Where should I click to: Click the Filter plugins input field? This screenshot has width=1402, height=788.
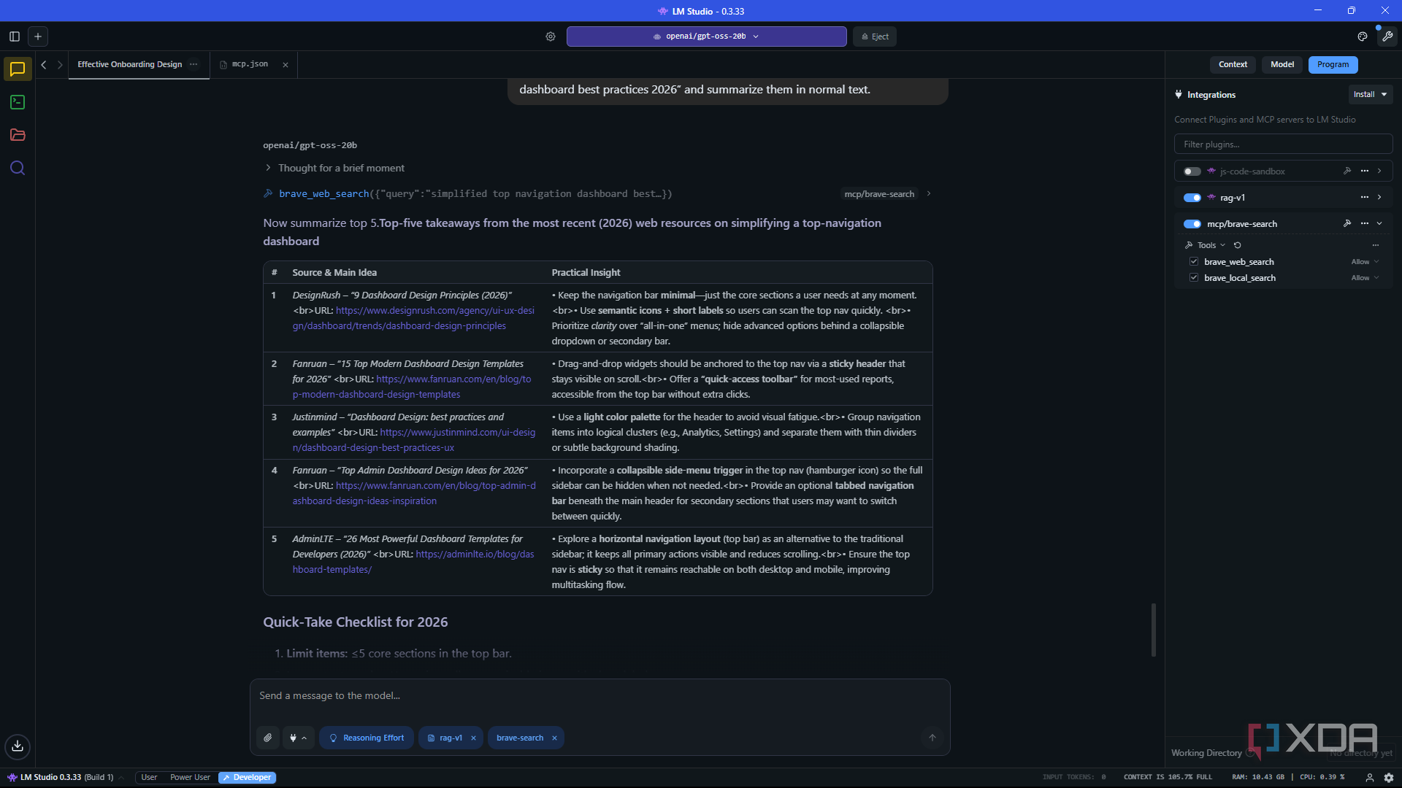point(1283,144)
